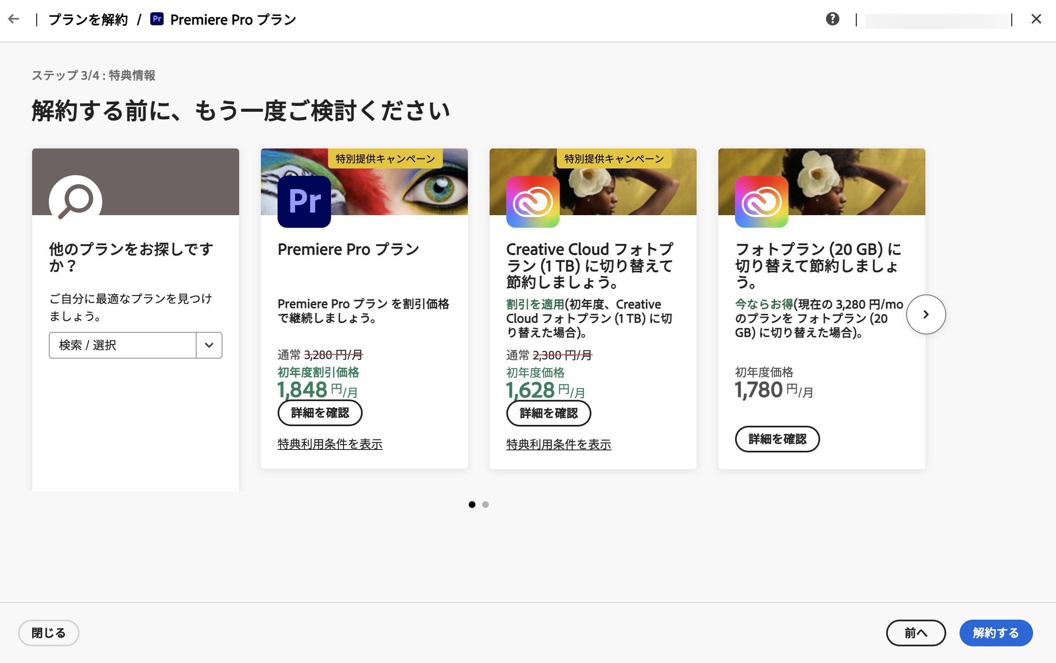1056x663 pixels.
Task: Open the 検索 / 選択 plan dropdown
Action: [x=123, y=345]
